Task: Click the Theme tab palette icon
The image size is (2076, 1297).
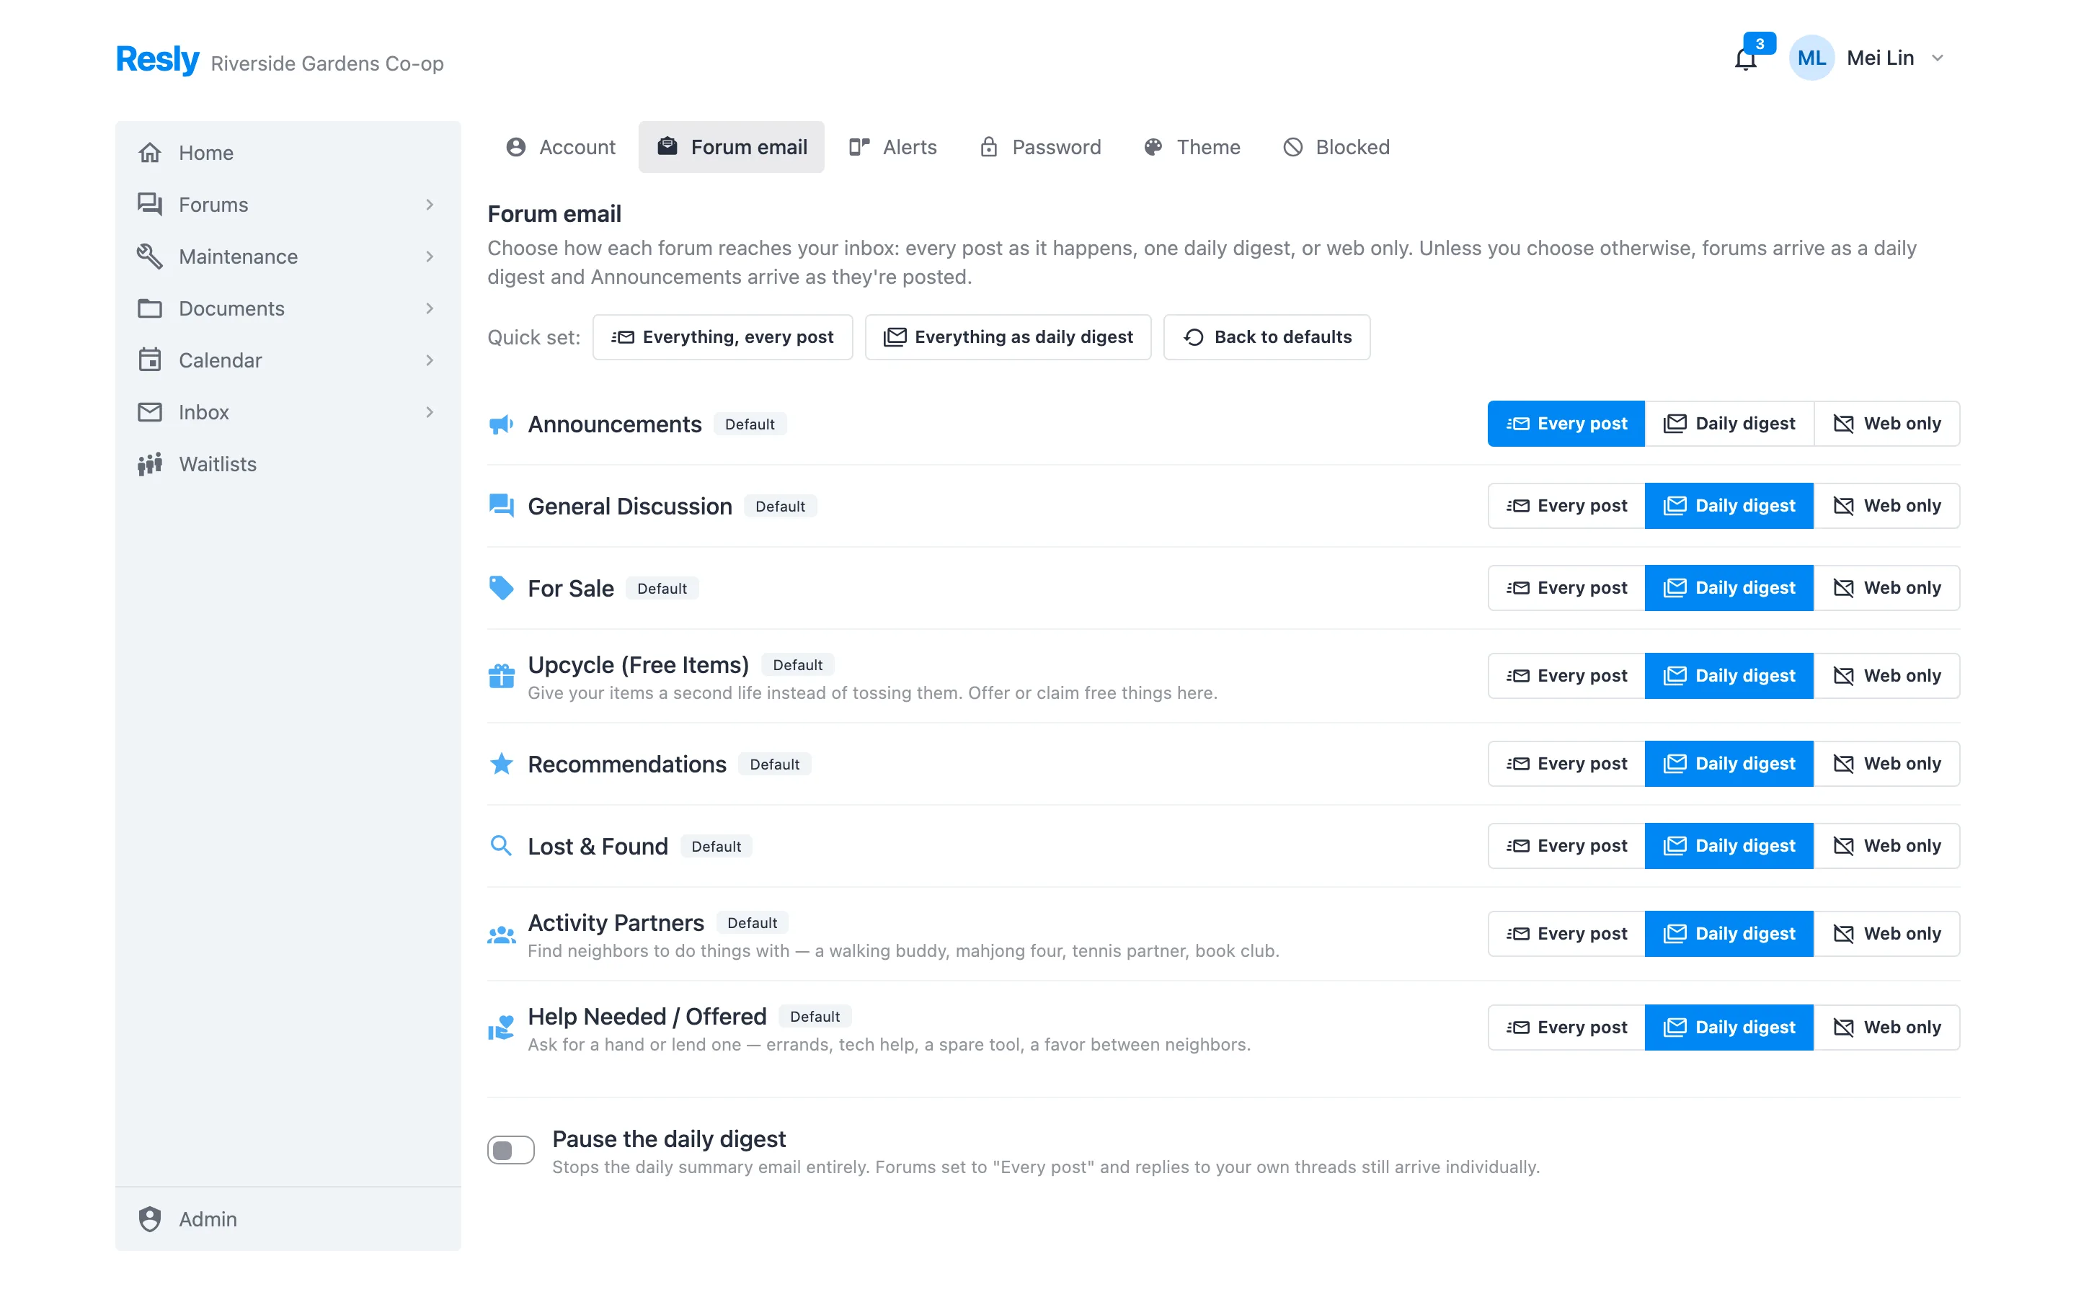Action: point(1153,148)
